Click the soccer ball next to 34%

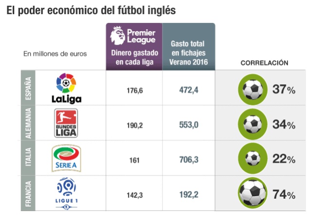253,124
